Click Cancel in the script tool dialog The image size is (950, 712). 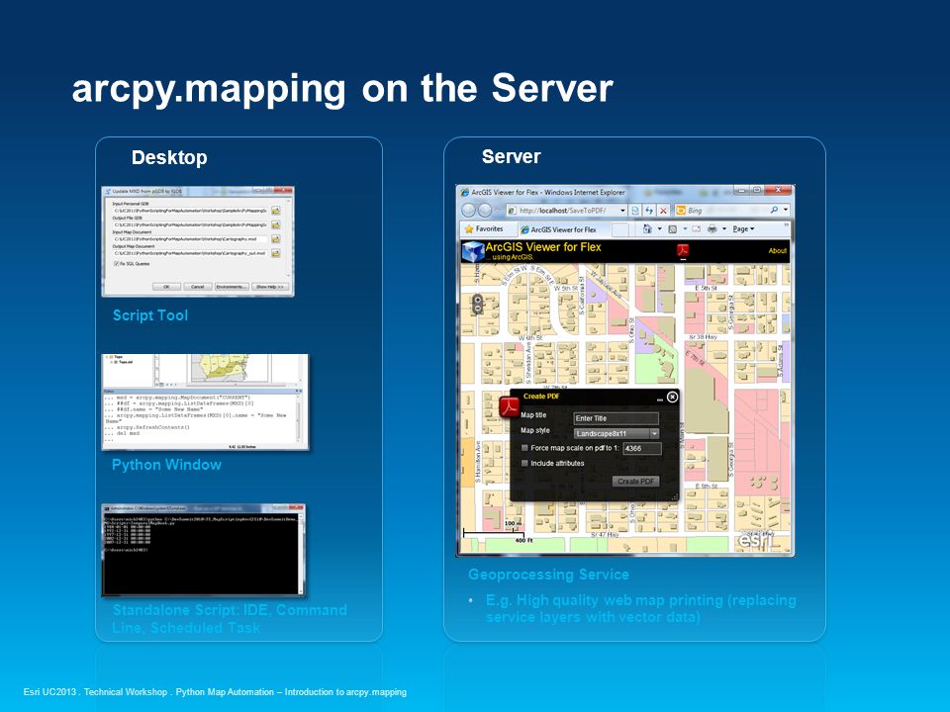(x=198, y=287)
